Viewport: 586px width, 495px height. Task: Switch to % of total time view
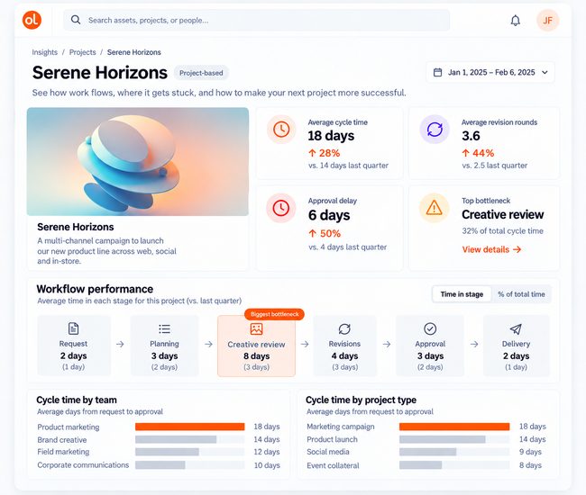tap(521, 294)
